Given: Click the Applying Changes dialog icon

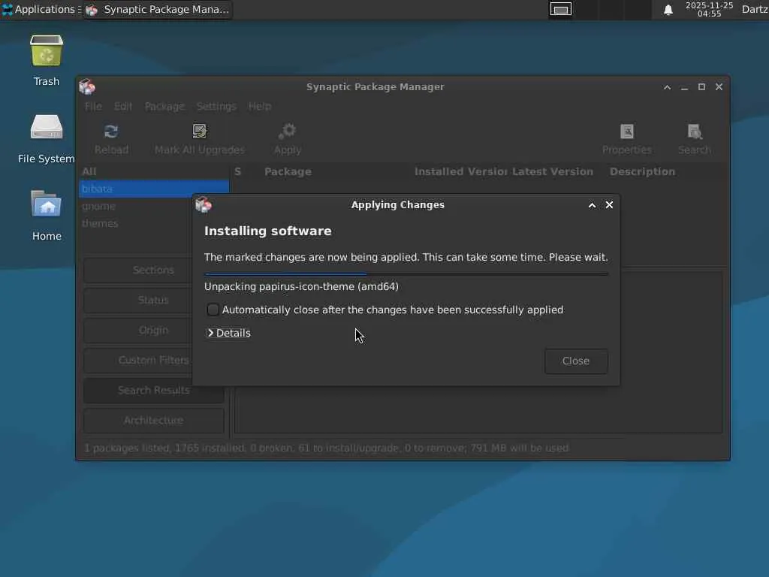Looking at the screenshot, I should (x=203, y=205).
